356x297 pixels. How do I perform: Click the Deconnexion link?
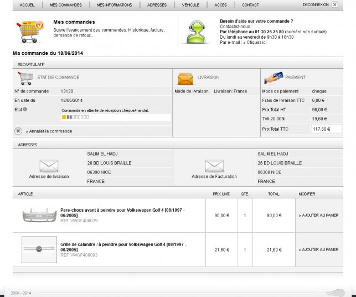pos(316,5)
